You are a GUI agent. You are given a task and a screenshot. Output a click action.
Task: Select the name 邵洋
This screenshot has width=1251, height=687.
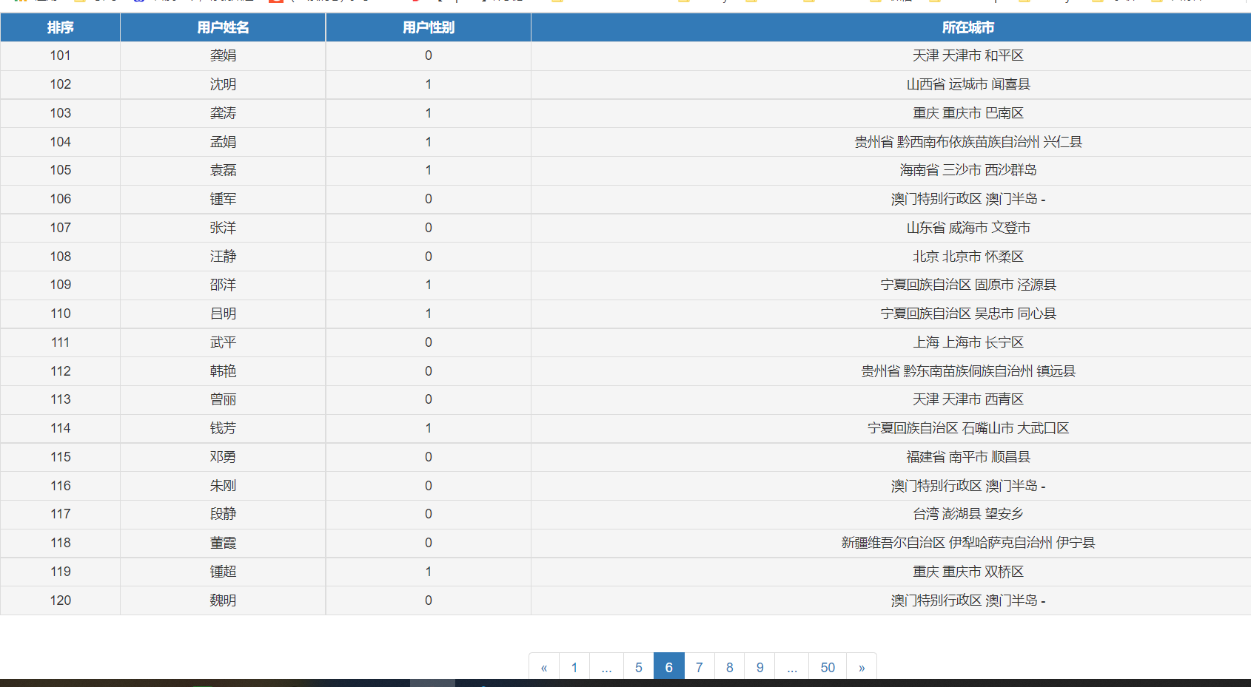point(223,285)
